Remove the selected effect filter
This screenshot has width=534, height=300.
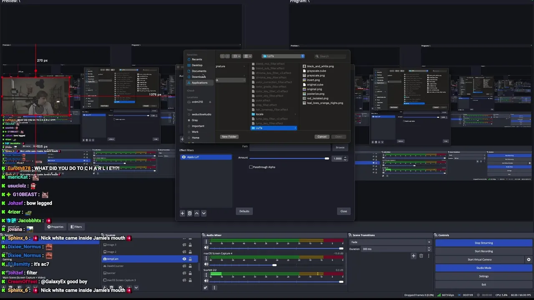[189, 213]
